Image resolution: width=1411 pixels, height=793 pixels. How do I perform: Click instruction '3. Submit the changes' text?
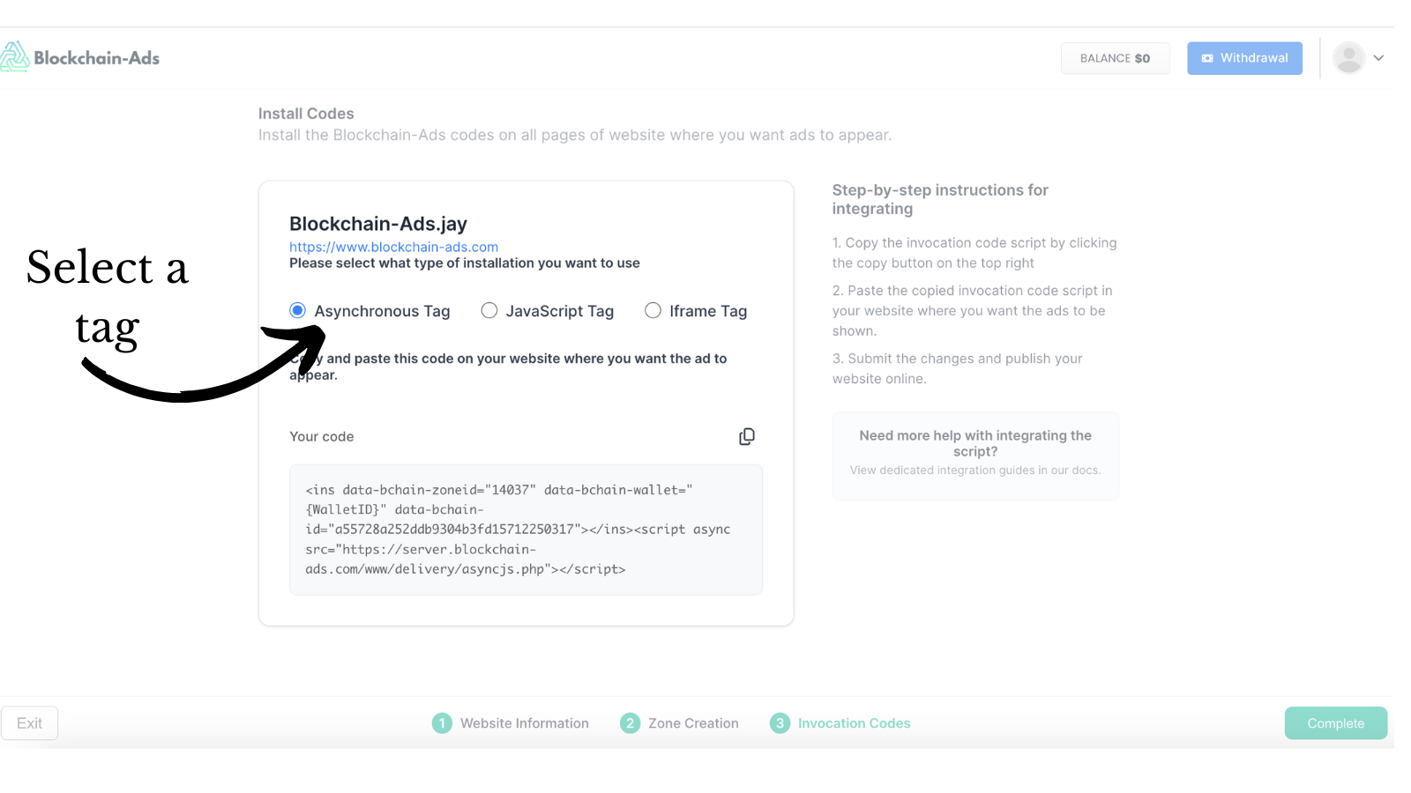point(958,368)
